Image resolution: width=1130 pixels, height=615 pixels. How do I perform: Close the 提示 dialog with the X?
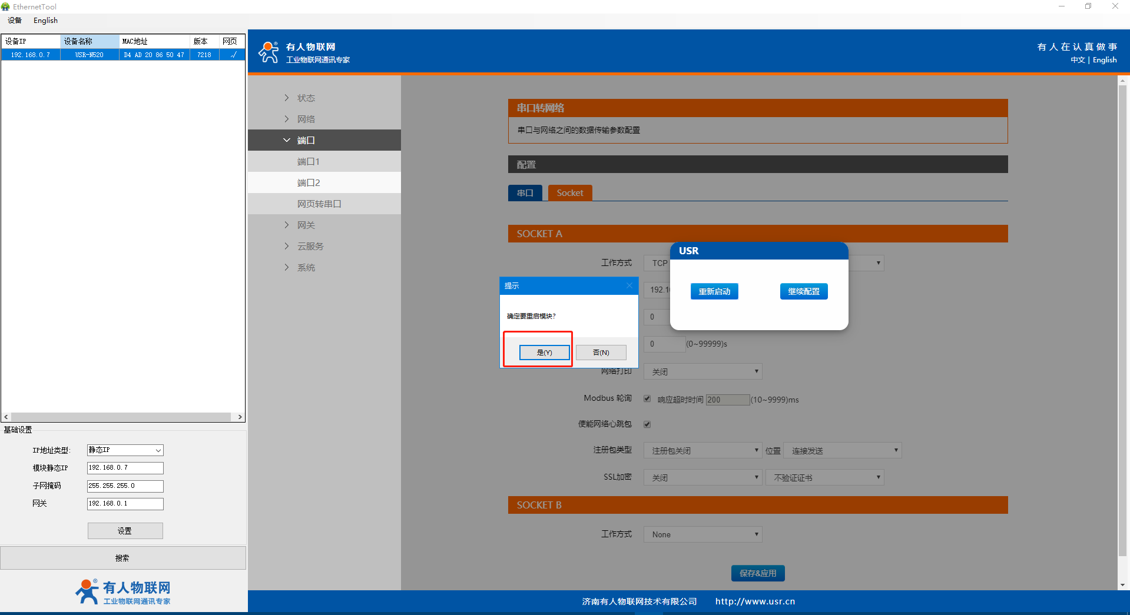629,285
